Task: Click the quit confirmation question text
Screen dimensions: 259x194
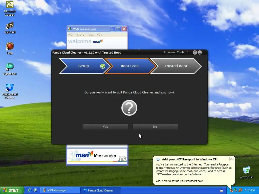Action: click(x=129, y=92)
